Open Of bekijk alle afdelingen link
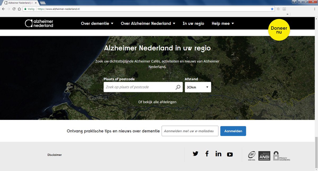The height and width of the screenshot is (171, 318). coord(157,102)
